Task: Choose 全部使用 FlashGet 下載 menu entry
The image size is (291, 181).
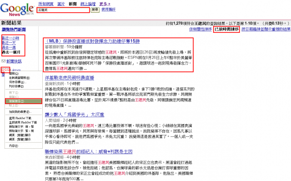Action: click(x=24, y=122)
